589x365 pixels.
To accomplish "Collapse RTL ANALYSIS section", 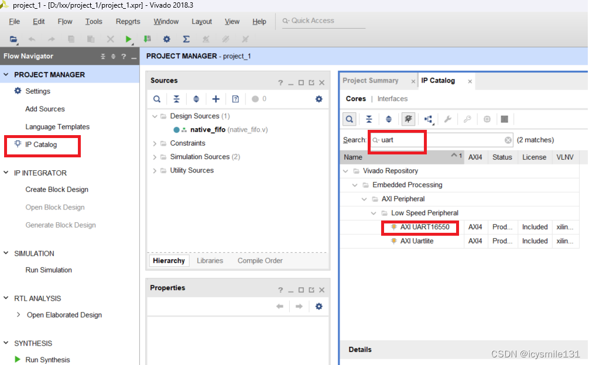I will 6,298.
